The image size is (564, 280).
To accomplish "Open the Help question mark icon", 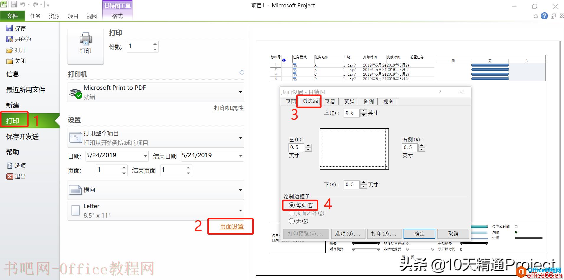I will (x=544, y=16).
